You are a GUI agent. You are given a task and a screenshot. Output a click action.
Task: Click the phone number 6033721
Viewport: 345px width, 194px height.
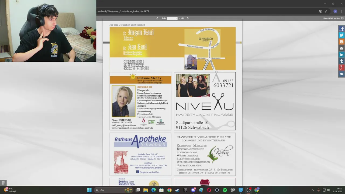223,85
